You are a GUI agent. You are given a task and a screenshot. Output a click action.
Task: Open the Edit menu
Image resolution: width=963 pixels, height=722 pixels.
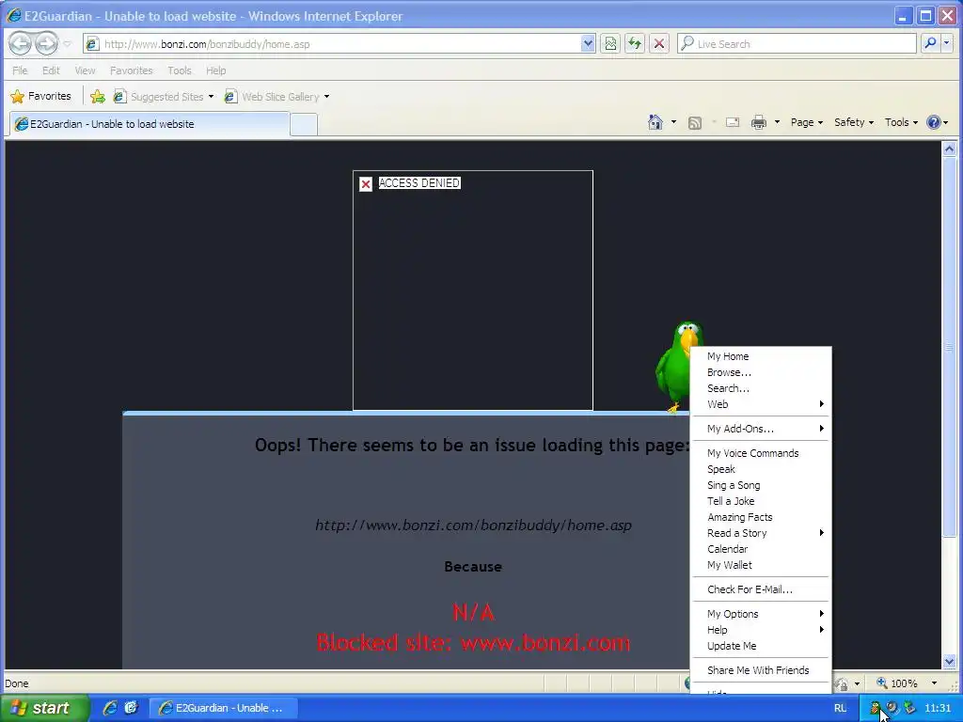click(51, 71)
